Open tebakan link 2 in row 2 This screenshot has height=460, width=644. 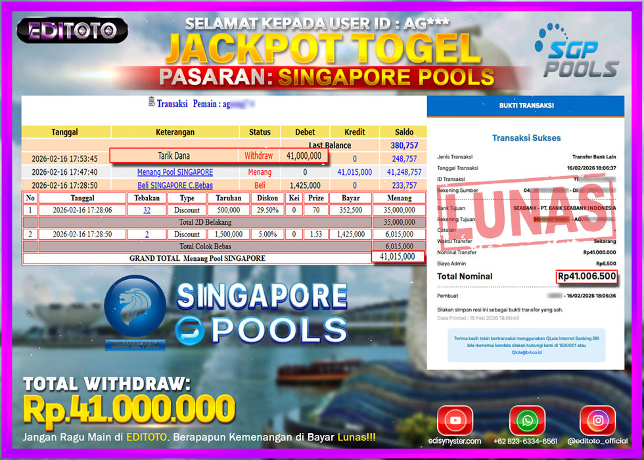point(147,234)
